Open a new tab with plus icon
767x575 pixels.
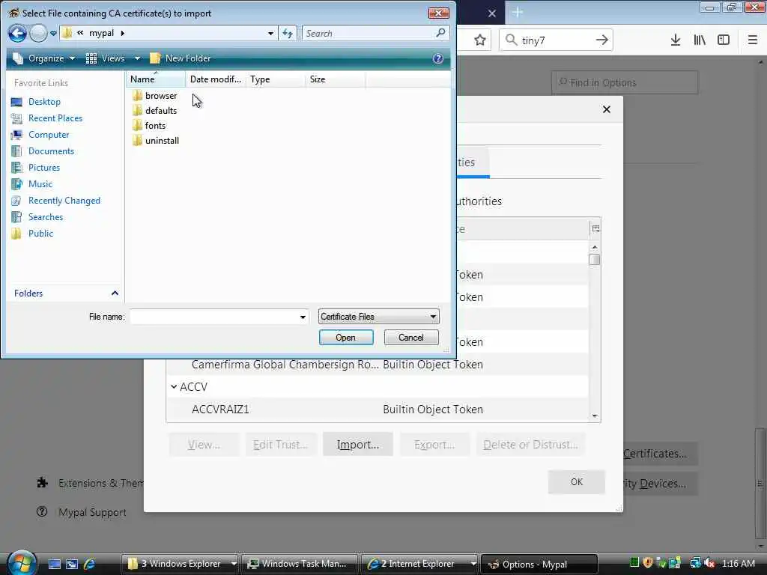coord(517,13)
